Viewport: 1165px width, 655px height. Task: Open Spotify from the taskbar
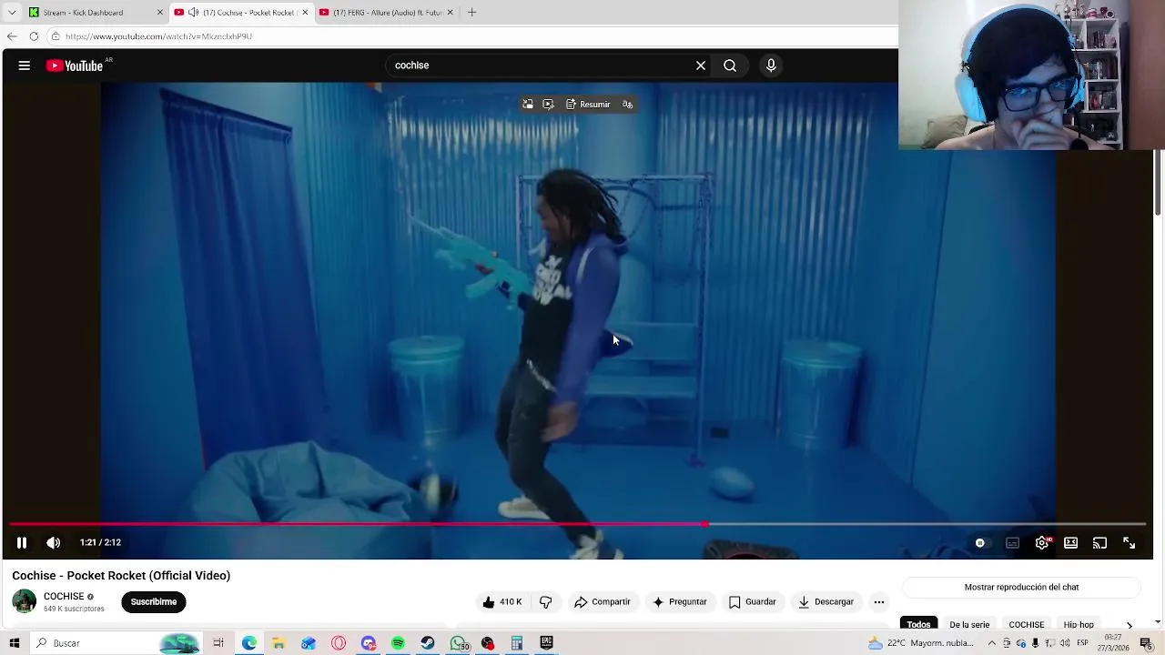click(x=398, y=643)
